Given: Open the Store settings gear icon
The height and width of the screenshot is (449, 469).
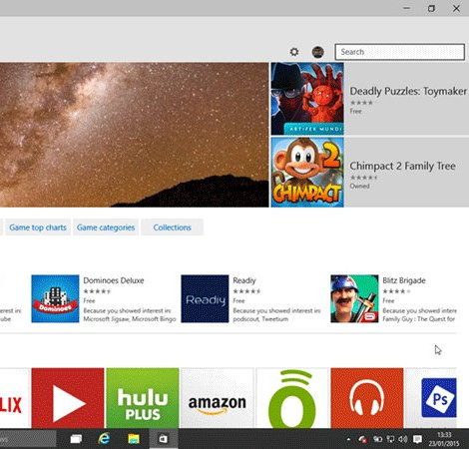Looking at the screenshot, I should click(294, 52).
